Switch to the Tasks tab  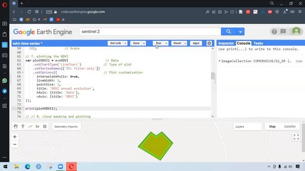258,43
